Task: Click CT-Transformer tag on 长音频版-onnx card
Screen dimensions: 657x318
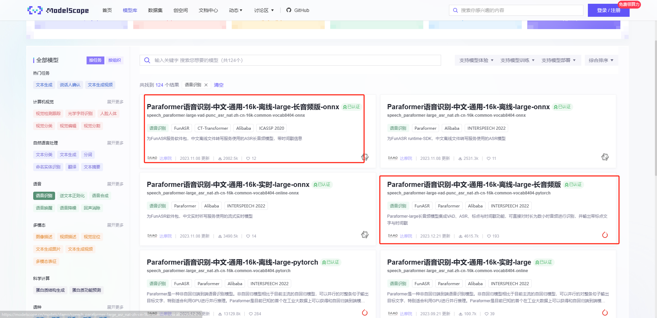Action: [x=213, y=128]
